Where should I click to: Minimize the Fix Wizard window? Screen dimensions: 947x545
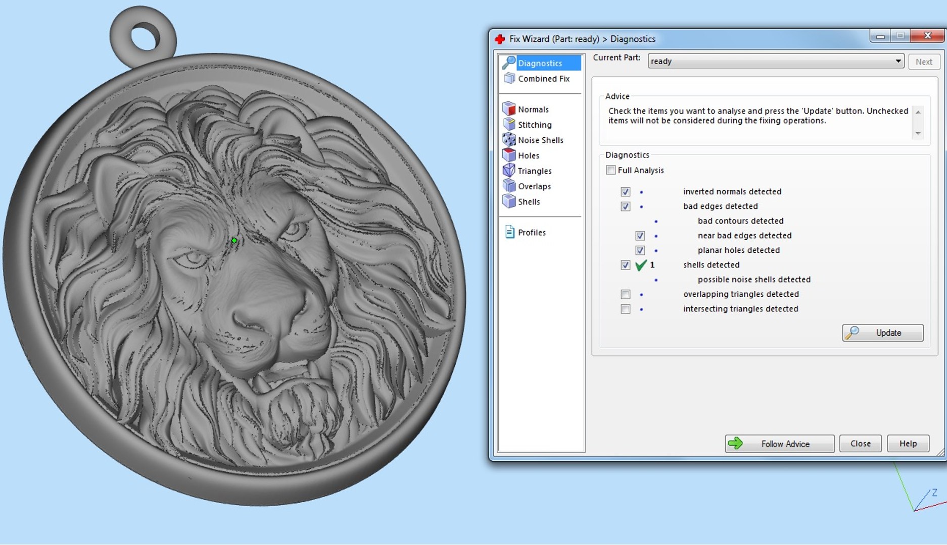[x=880, y=36]
